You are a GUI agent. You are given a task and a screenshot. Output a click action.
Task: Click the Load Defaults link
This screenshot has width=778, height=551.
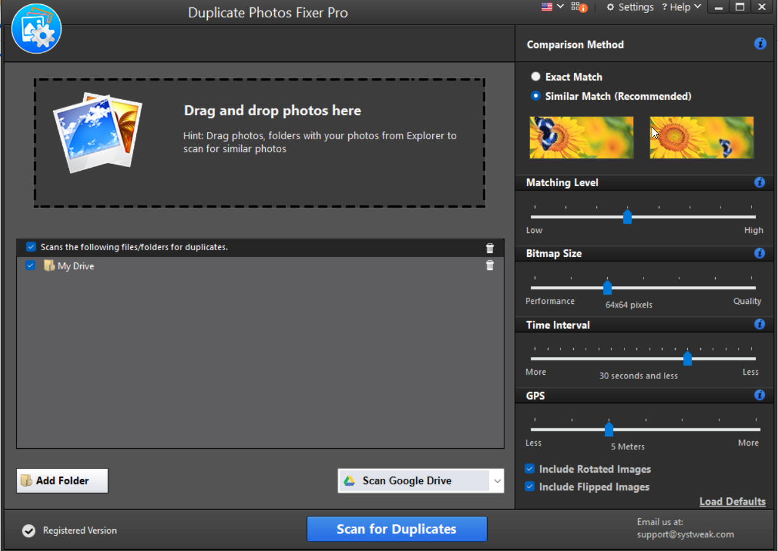(x=732, y=501)
